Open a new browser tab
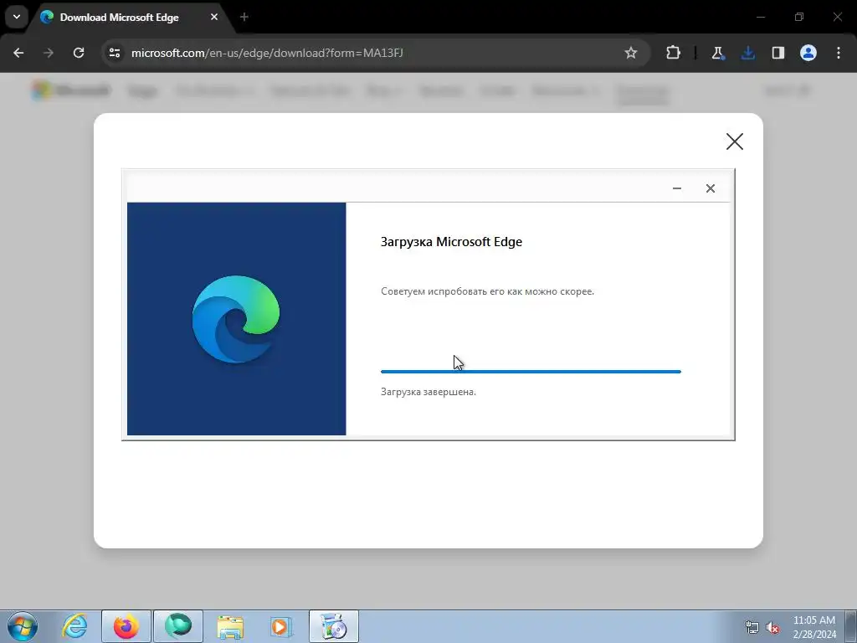 tap(244, 17)
